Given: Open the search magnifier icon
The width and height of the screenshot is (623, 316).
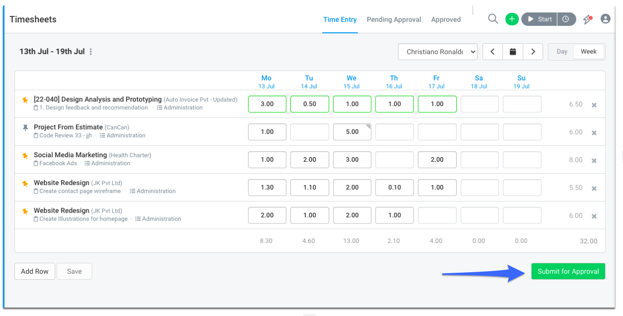Looking at the screenshot, I should point(493,19).
